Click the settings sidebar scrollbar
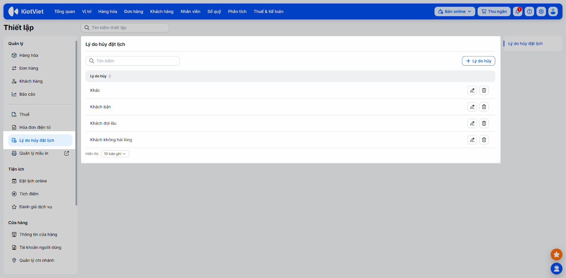This screenshot has height=278, width=566. tap(76, 123)
